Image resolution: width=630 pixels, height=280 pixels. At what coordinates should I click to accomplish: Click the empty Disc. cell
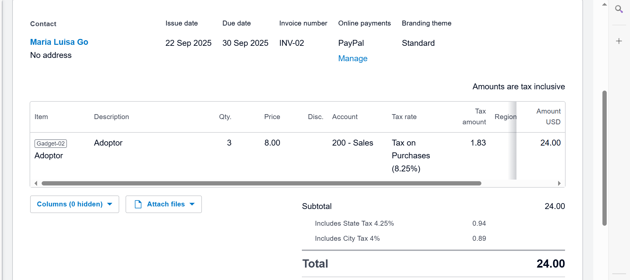tap(315, 143)
